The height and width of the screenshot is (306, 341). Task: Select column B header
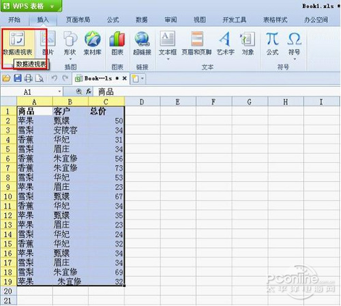pyautogui.click(x=70, y=102)
